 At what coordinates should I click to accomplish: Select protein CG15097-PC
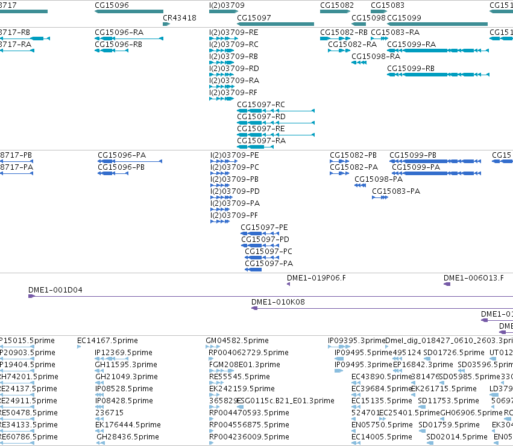[x=269, y=252]
